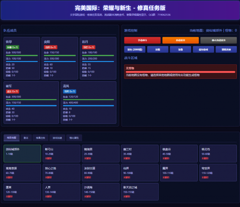Open the 装备 equipment panel
This screenshot has width=240, height=207.
(x=180, y=50)
